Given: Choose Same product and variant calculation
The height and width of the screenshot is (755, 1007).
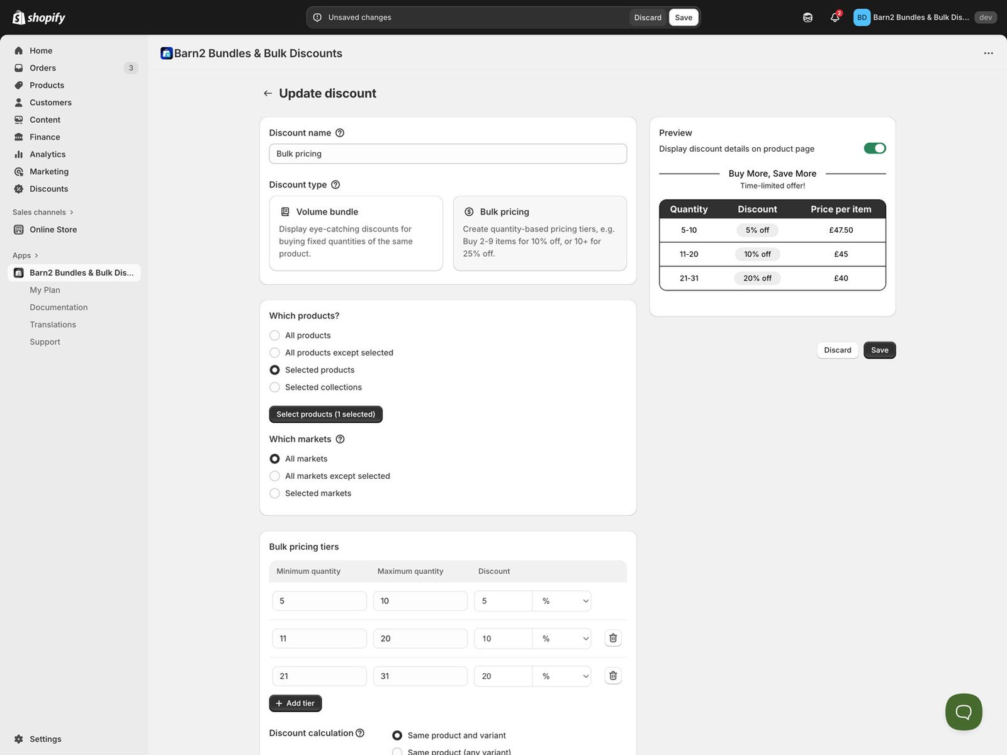Looking at the screenshot, I should [397, 735].
